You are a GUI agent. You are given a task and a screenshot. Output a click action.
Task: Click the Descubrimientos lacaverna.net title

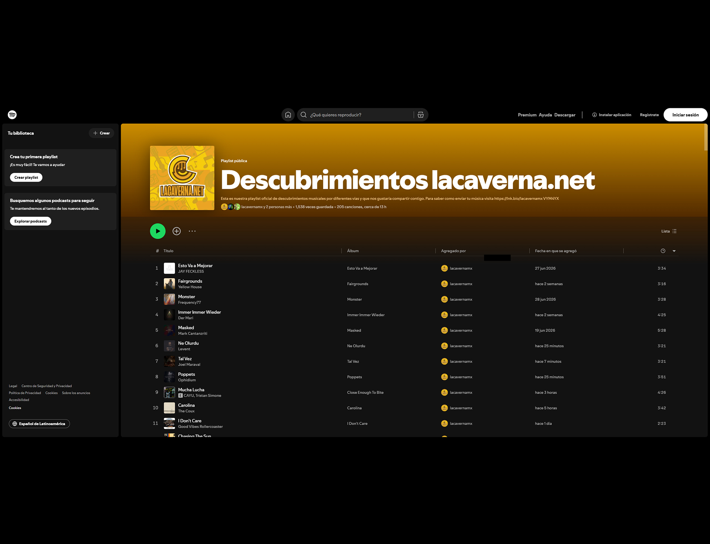pos(408,180)
